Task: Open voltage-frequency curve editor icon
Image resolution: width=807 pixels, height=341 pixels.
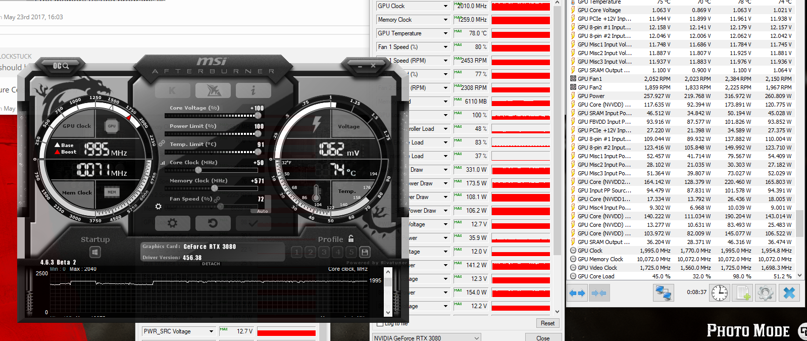Action: click(163, 163)
